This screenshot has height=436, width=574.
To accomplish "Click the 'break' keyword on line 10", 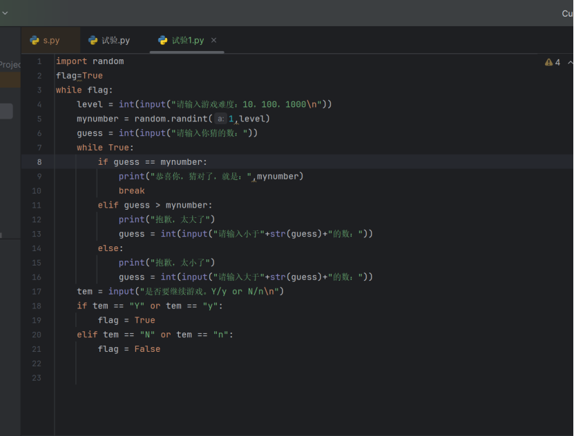I will tap(131, 191).
